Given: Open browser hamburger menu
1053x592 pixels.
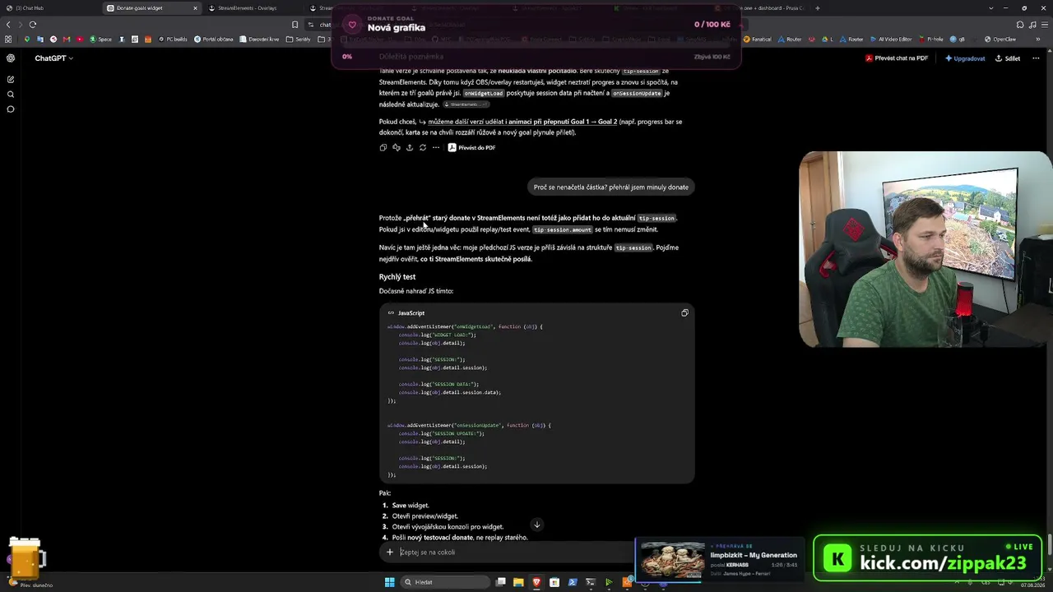Looking at the screenshot, I should coord(1045,25).
